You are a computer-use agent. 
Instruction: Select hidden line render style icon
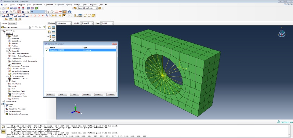coord(89,16)
